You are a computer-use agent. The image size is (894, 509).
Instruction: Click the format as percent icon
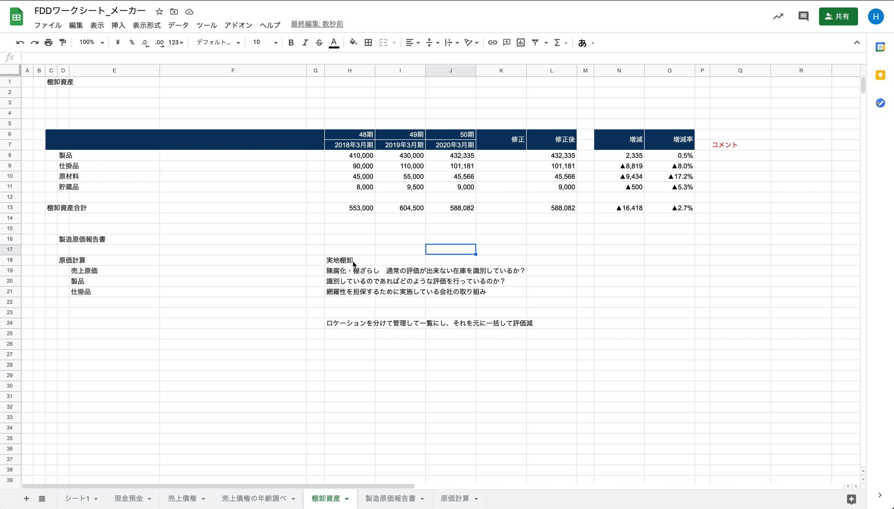[x=132, y=42]
